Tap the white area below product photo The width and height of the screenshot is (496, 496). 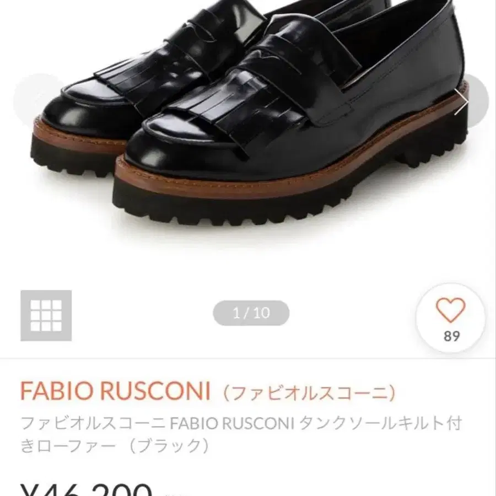248,260
